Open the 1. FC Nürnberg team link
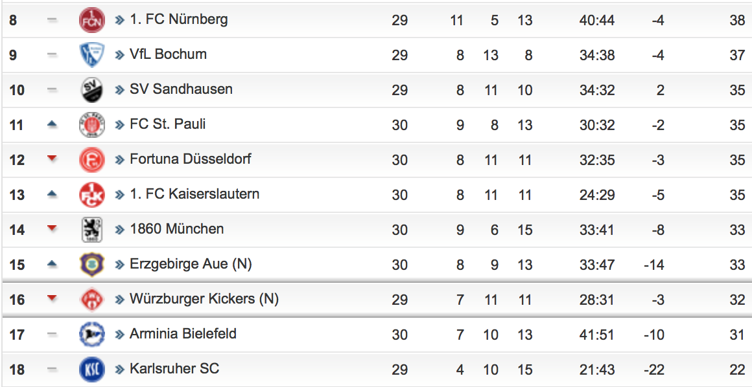The width and height of the screenshot is (752, 387). click(x=178, y=19)
